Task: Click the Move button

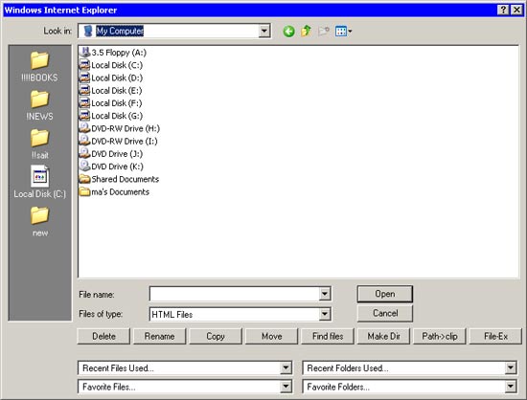Action: tap(271, 336)
